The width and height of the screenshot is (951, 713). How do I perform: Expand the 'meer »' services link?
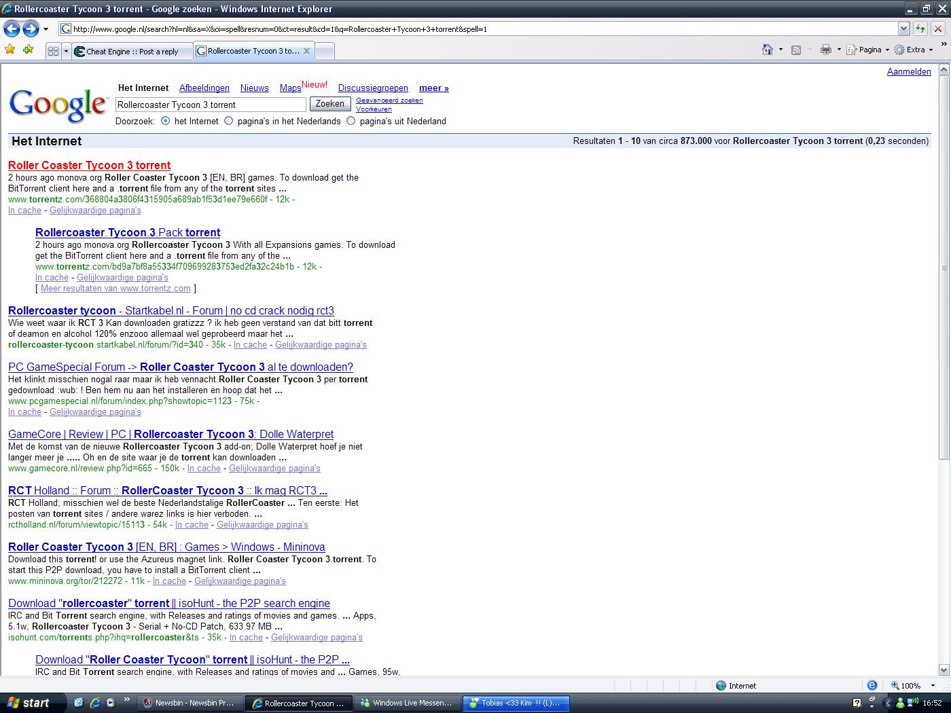(x=434, y=88)
